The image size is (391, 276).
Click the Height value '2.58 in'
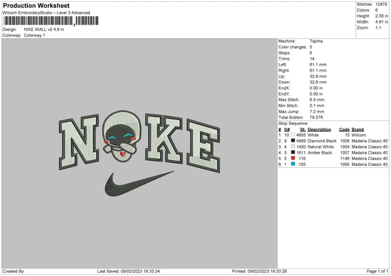(x=381, y=16)
